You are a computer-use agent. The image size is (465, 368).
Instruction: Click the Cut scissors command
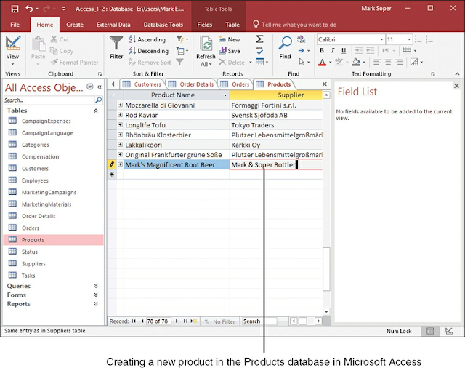click(x=60, y=39)
